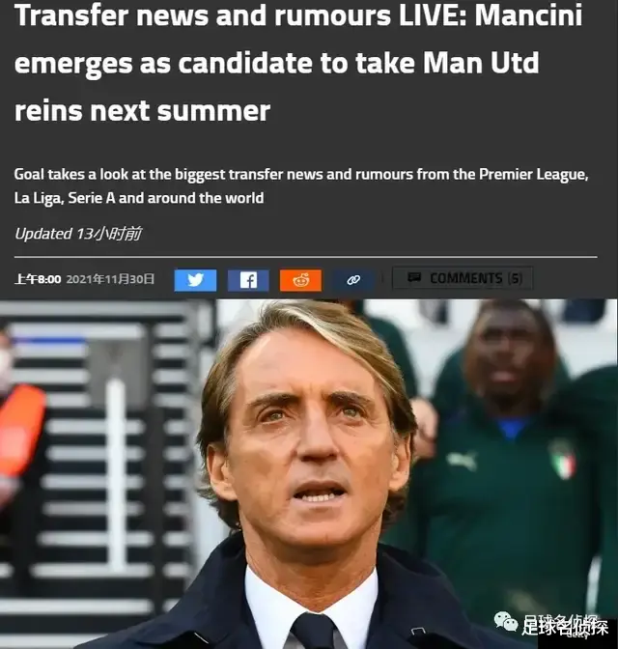
Task: Click the comment count (5)
Action: 515,278
